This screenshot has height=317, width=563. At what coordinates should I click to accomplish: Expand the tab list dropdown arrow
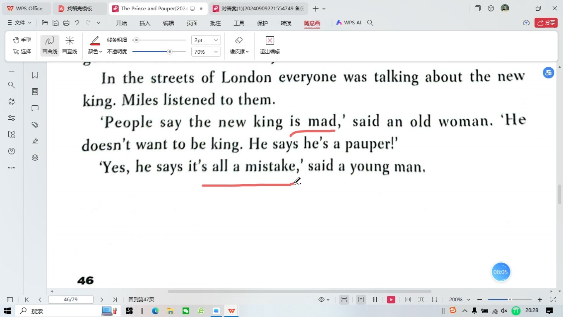coord(324,9)
